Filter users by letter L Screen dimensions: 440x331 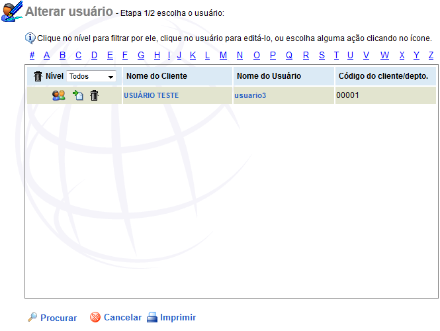(x=207, y=56)
